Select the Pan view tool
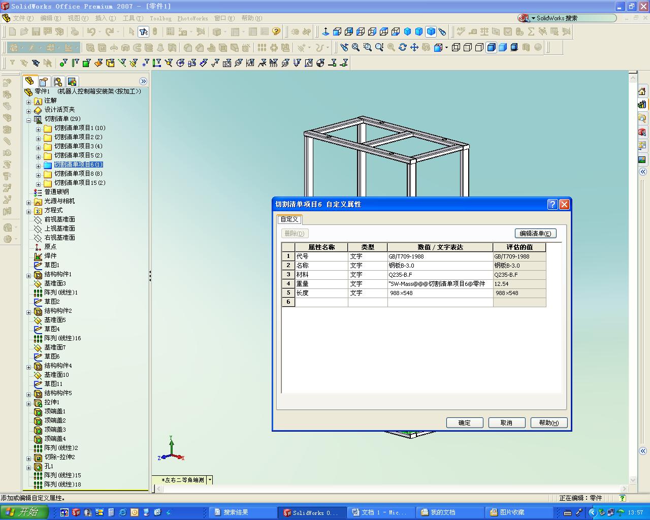650x520 pixels. 414,47
